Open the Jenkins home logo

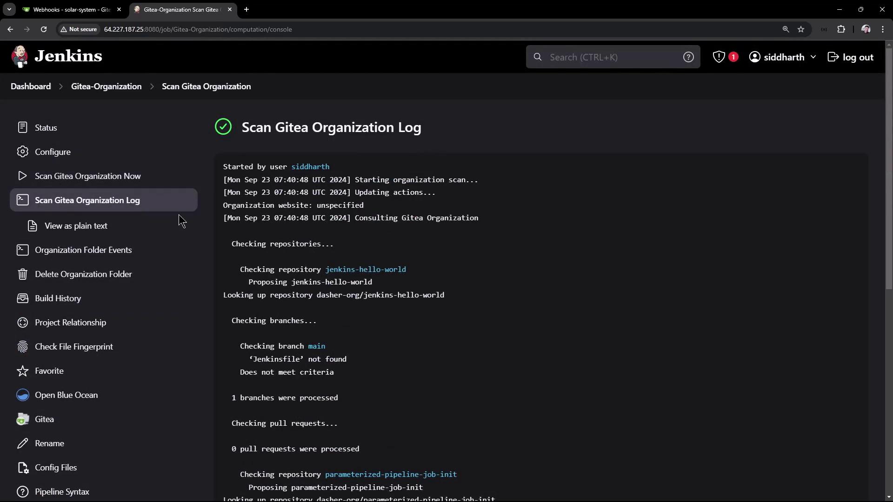(x=57, y=56)
